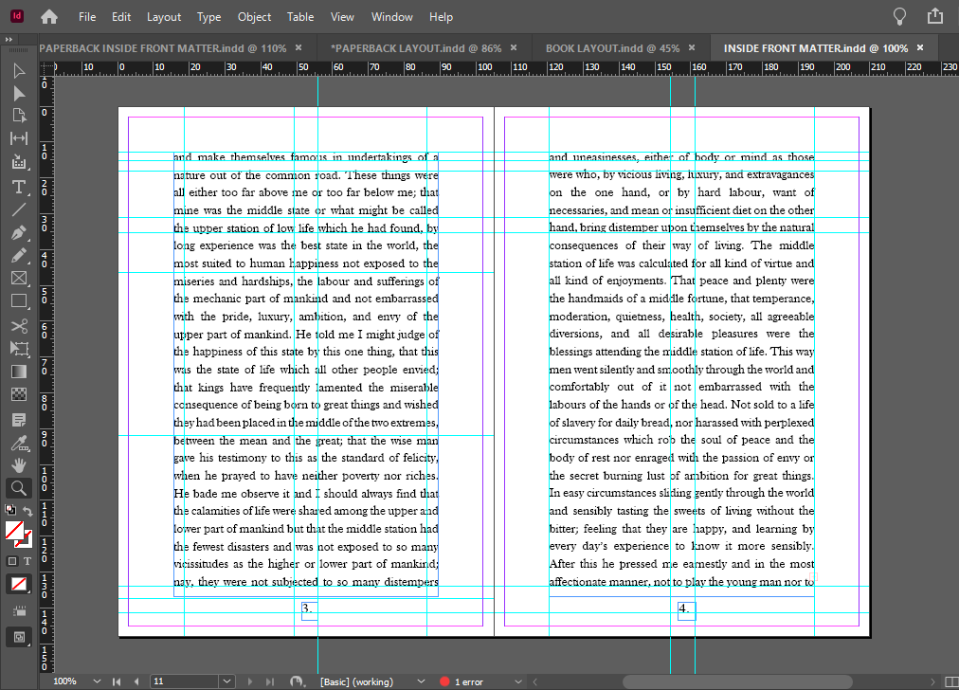The height and width of the screenshot is (690, 959).
Task: Swap fill and stroke colors
Action: pos(28,513)
